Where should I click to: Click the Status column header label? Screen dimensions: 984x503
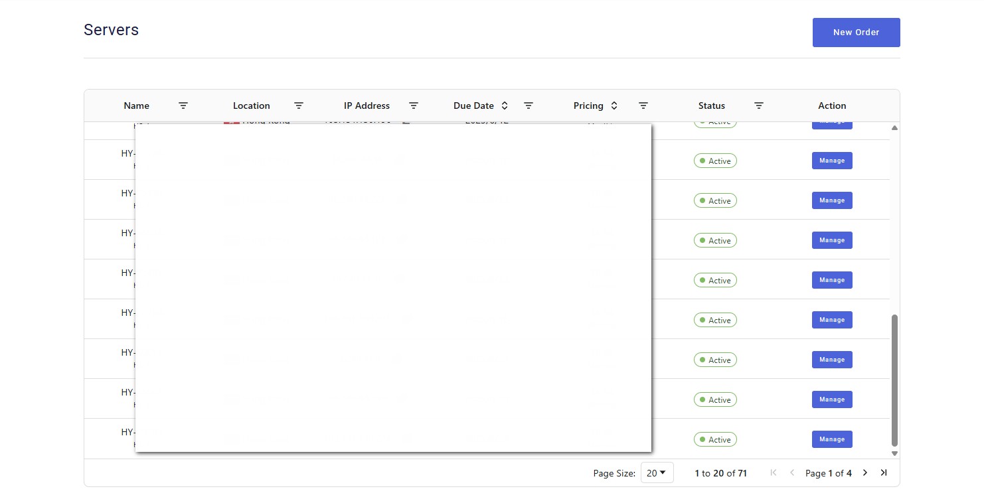(712, 106)
